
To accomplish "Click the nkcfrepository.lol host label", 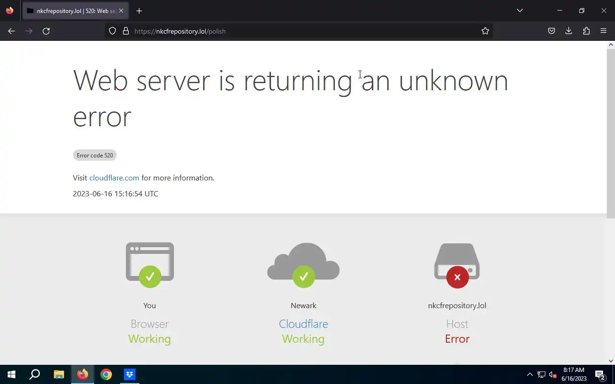I will [x=457, y=305].
